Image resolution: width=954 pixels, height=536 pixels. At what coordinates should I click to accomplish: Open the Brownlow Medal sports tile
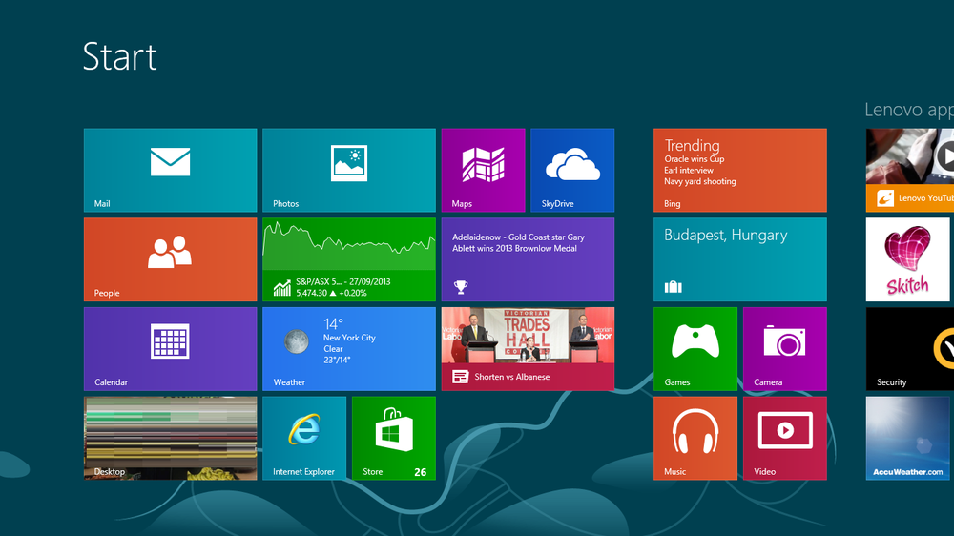coord(529,259)
